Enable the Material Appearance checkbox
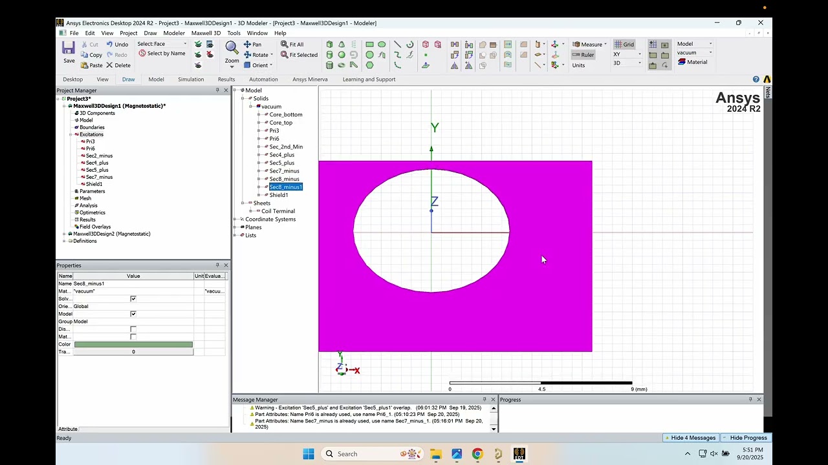828x465 pixels. click(x=133, y=336)
